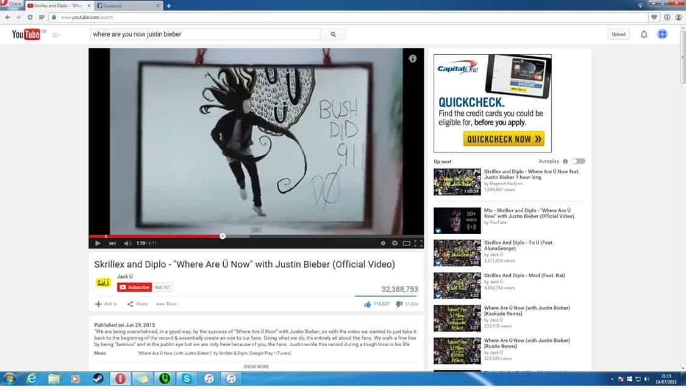Open the player settings gear
The width and height of the screenshot is (686, 390).
point(395,243)
